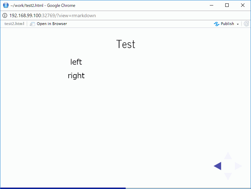The image size is (251, 189).
Task: Click the 'right' text on slide
Action: tap(76, 75)
